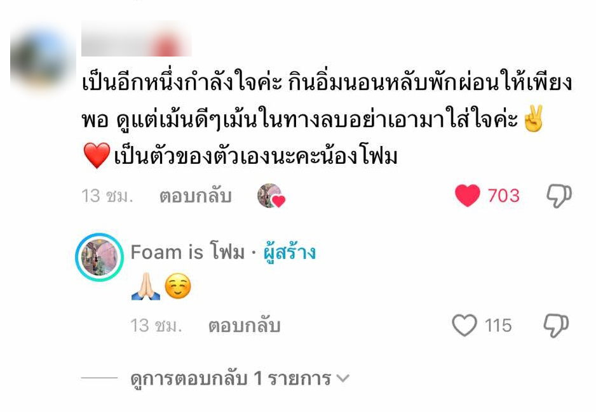Click the smiling face emoji in reply
The height and width of the screenshot is (412, 596).
pyautogui.click(x=178, y=286)
